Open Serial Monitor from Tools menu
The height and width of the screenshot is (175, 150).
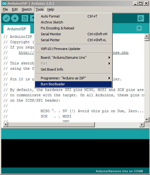[x=73, y=34]
